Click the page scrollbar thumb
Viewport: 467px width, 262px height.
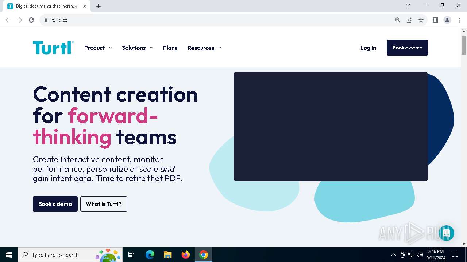(464, 45)
